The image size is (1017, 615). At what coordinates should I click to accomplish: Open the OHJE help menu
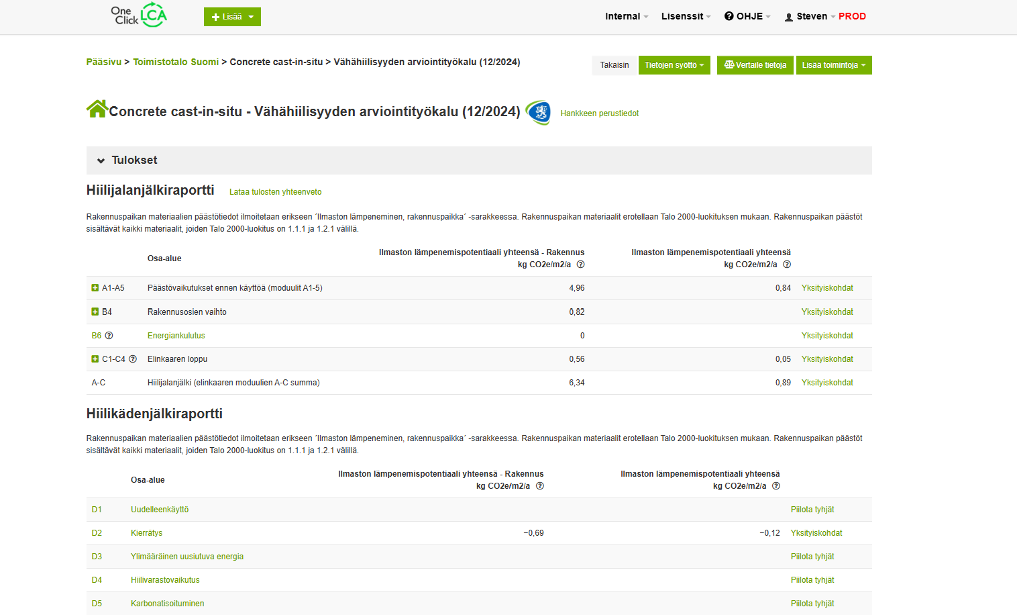tap(747, 16)
